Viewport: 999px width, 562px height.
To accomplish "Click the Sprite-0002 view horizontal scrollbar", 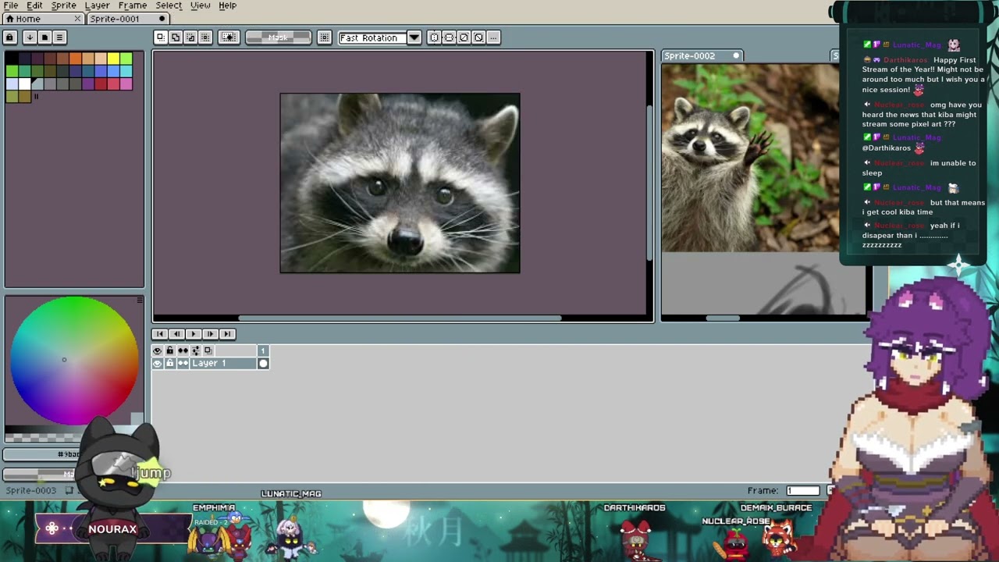I will coord(723,318).
